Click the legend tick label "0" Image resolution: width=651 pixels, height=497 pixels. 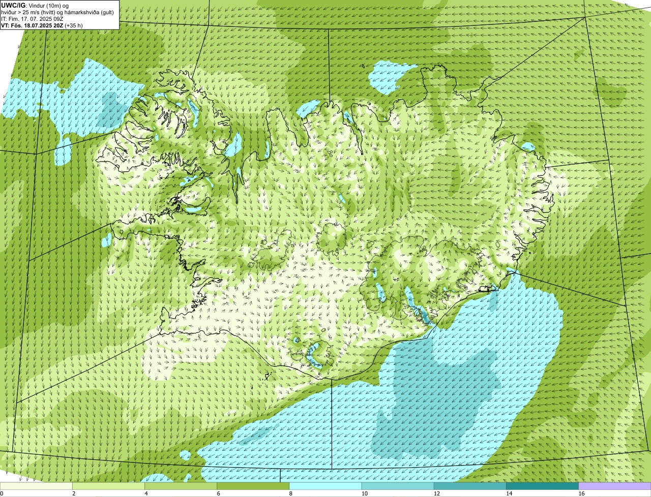(2, 493)
